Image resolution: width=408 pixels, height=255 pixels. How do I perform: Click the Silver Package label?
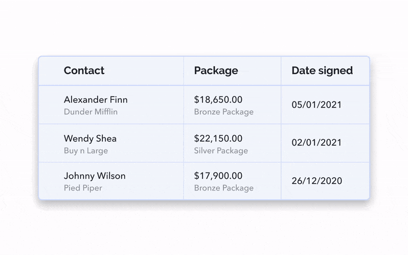click(221, 151)
